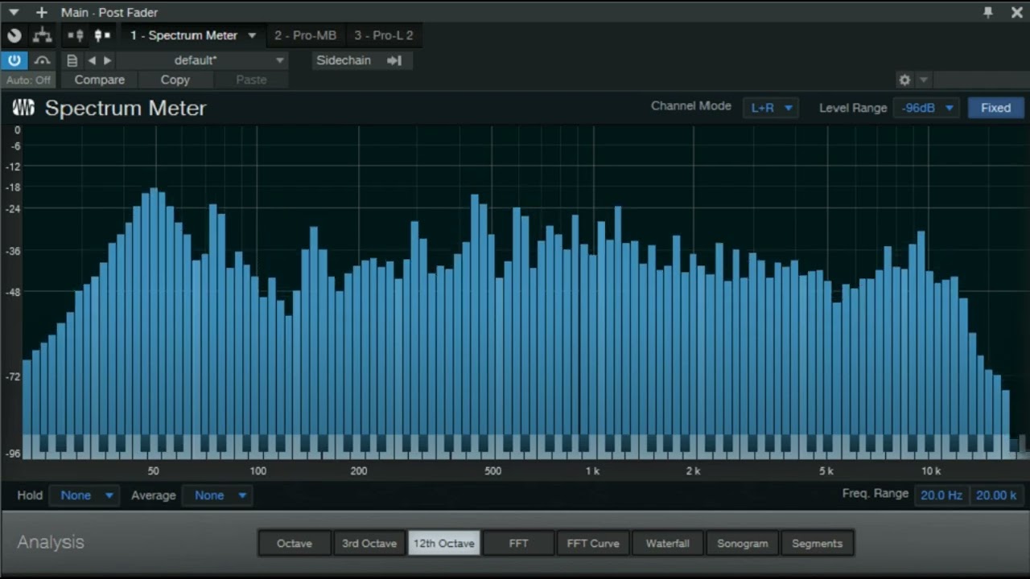Switch to the 2 - Pro-MB tab
Viewport: 1030px width, 579px height.
(305, 35)
